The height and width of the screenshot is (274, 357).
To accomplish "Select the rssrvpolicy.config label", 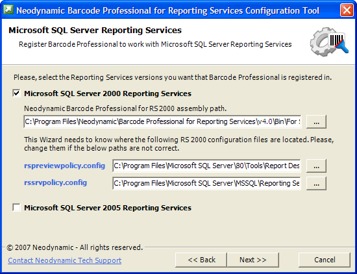I will pos(56,182).
